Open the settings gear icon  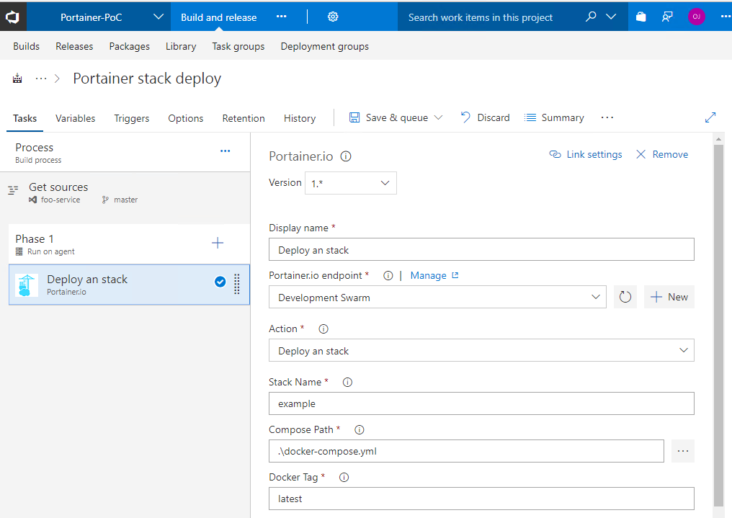(x=333, y=17)
